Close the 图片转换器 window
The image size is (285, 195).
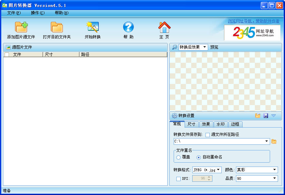coord(279,5)
